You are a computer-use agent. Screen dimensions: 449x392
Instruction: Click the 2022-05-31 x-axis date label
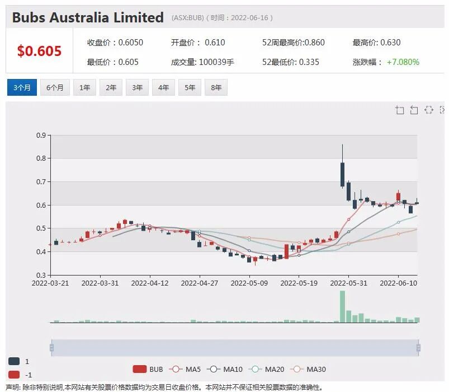click(x=348, y=283)
